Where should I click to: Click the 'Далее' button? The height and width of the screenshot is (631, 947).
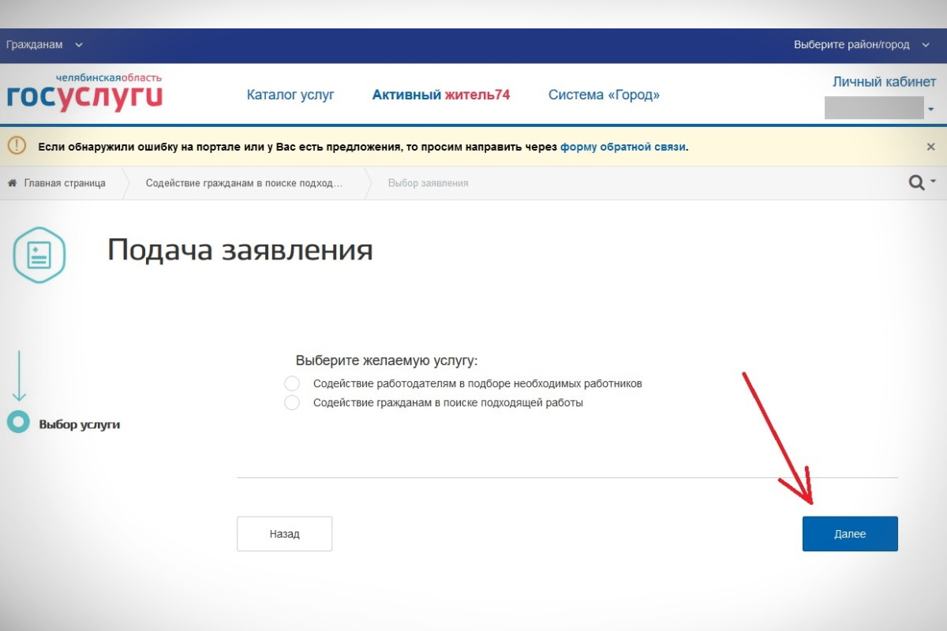pyautogui.click(x=850, y=534)
